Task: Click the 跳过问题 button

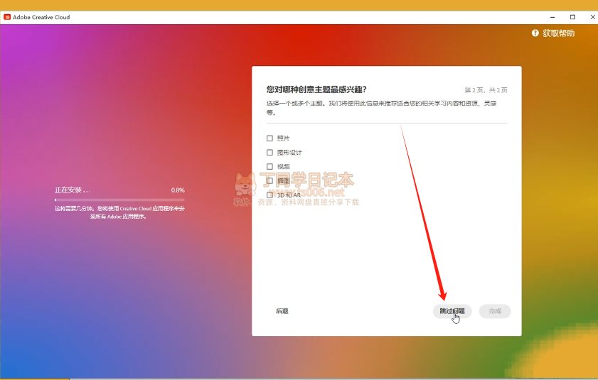Action: 452,311
